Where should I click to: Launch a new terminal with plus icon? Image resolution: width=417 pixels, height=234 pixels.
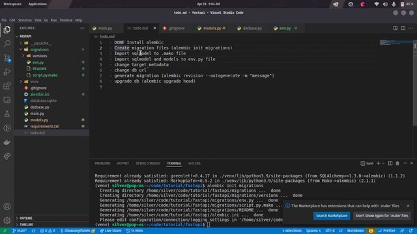[378, 163]
